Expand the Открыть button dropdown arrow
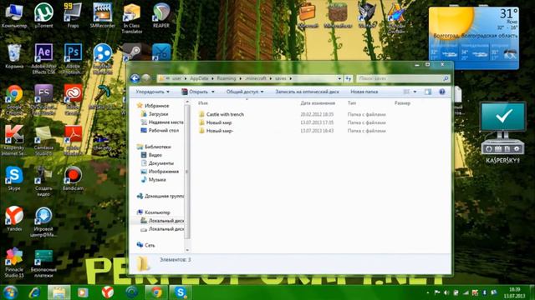 tap(213, 92)
